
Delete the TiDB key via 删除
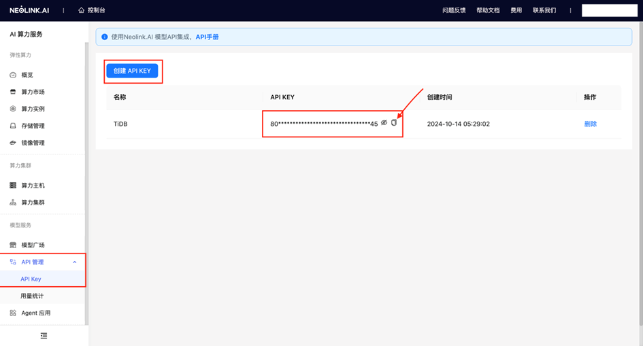[590, 124]
